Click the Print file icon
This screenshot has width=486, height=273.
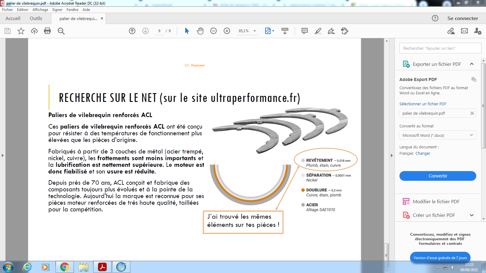tap(47, 31)
